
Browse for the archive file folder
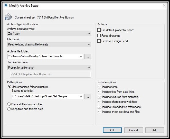pos(88,57)
